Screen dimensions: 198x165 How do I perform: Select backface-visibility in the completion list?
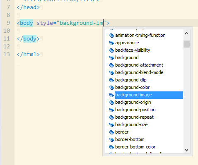pos(133,50)
